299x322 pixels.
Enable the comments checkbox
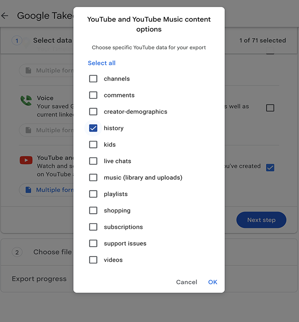click(93, 95)
